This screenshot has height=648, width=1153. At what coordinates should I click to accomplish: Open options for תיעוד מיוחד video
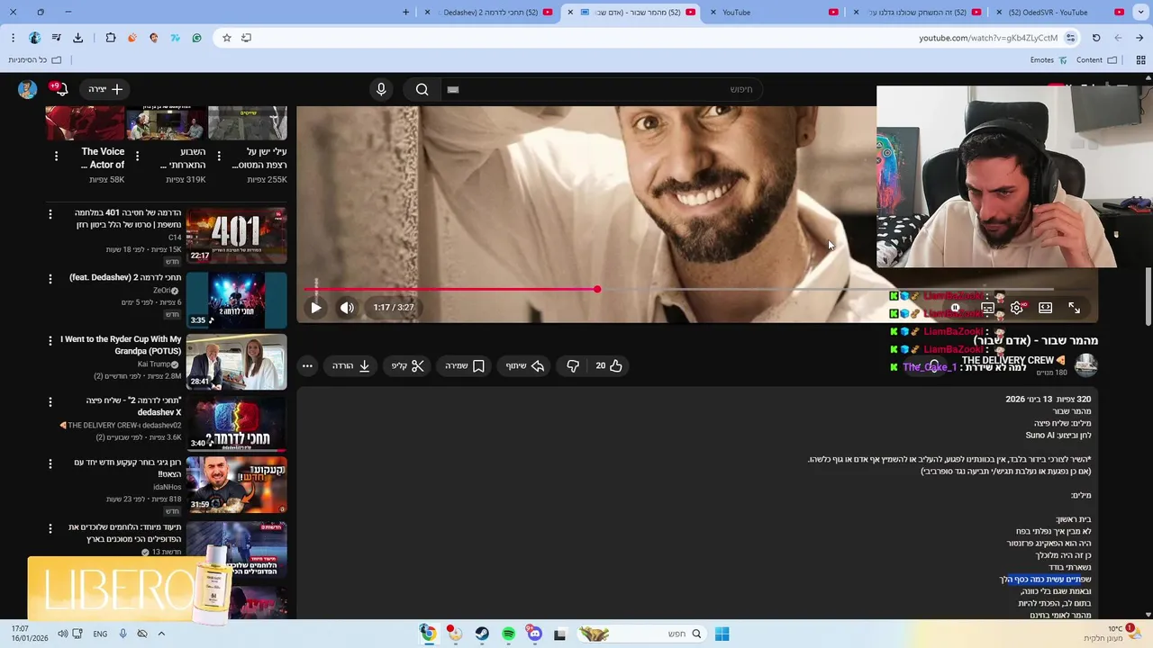[x=50, y=528]
